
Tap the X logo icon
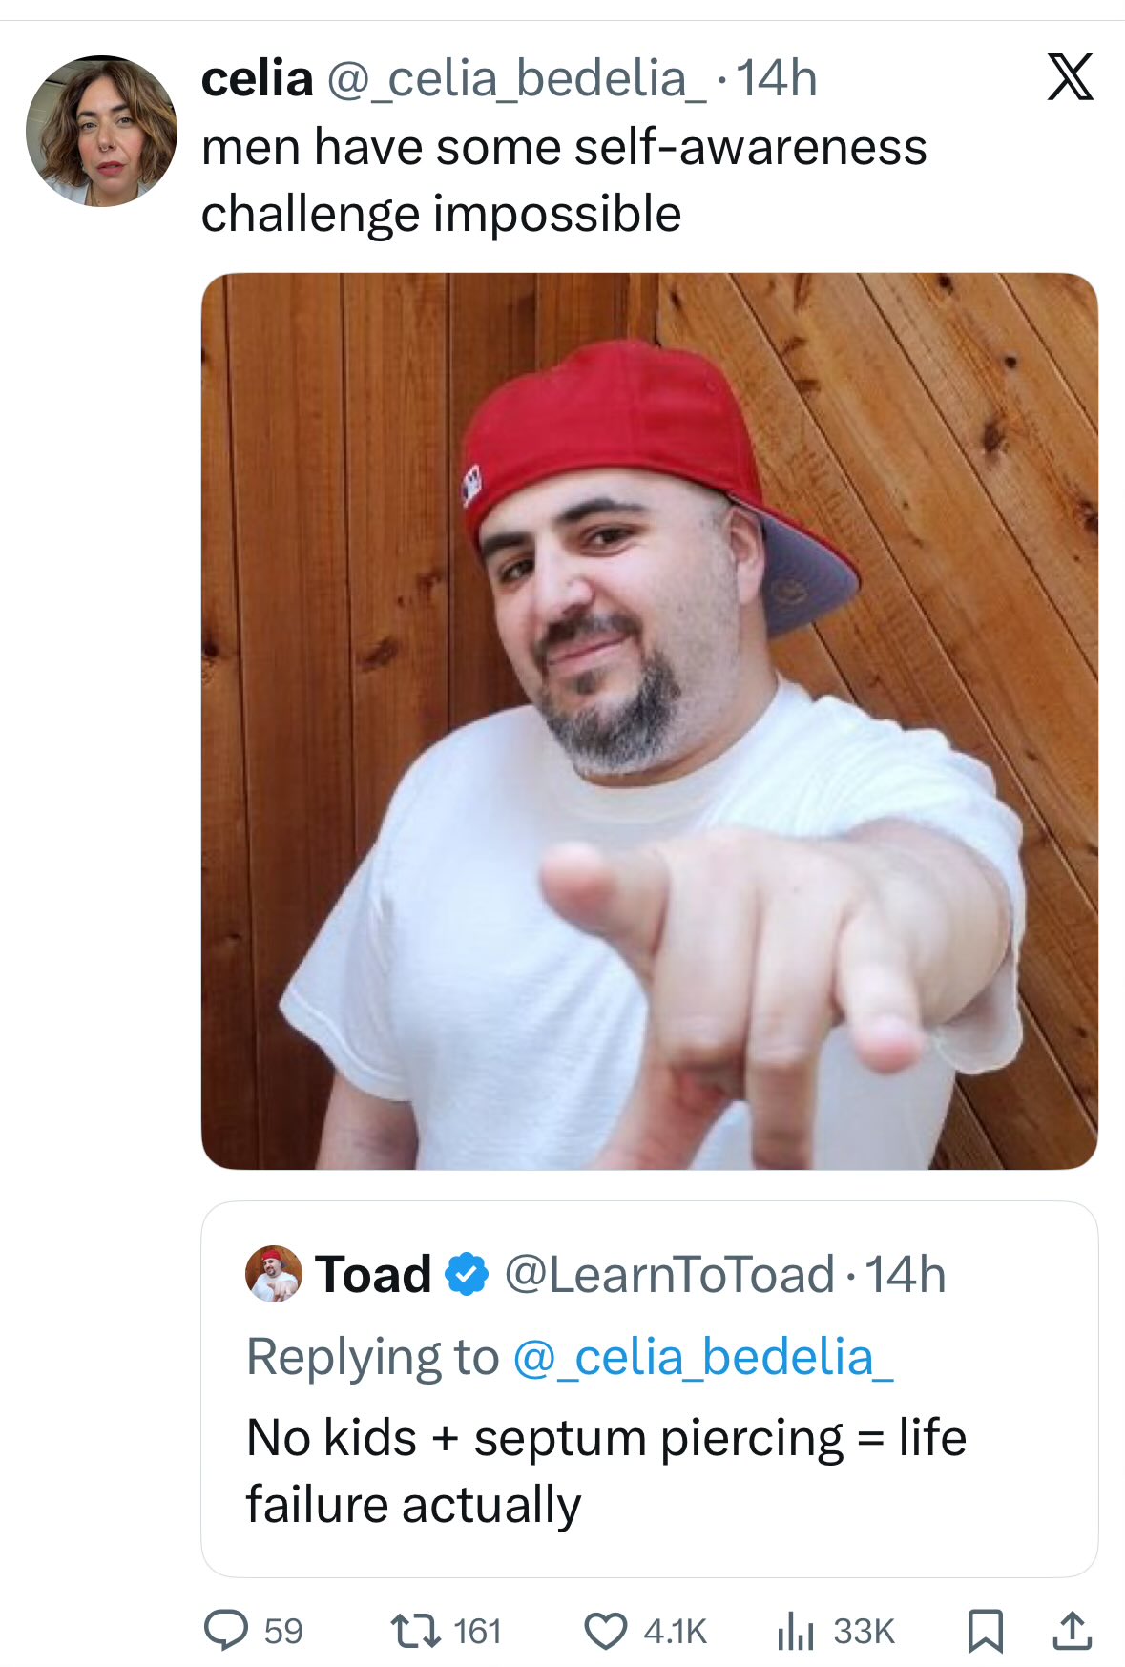tap(1070, 77)
